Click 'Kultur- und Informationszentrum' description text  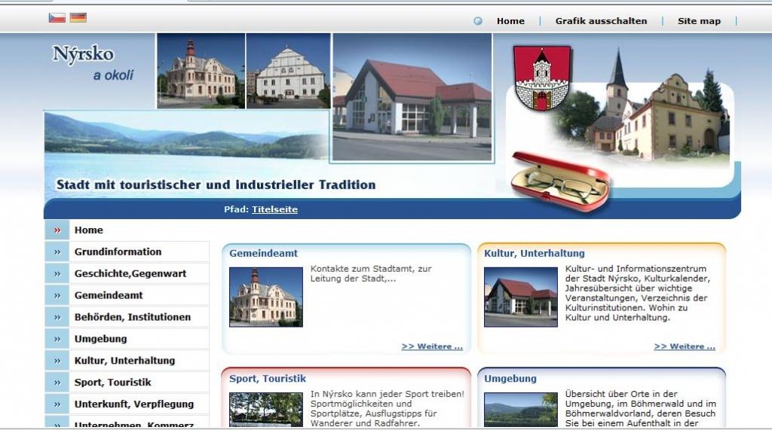637,293
